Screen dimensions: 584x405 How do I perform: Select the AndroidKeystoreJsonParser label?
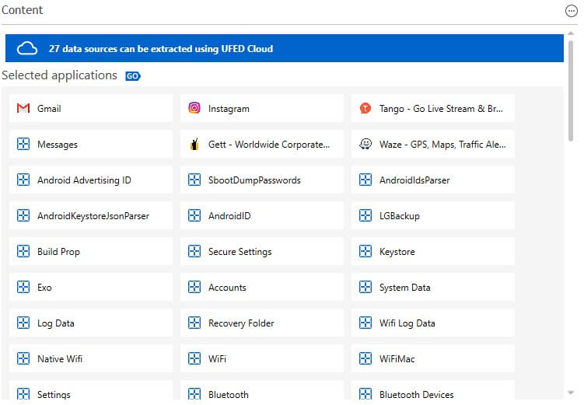coord(93,216)
